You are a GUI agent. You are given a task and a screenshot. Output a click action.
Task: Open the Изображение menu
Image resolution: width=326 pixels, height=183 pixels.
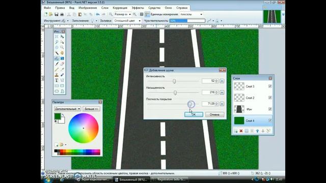pos(88,8)
